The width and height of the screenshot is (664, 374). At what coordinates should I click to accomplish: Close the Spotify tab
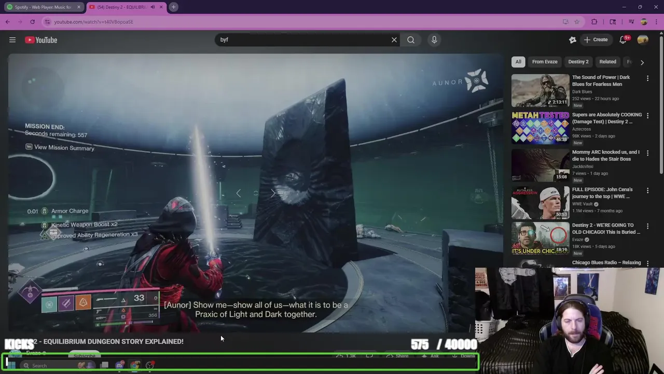pos(79,7)
